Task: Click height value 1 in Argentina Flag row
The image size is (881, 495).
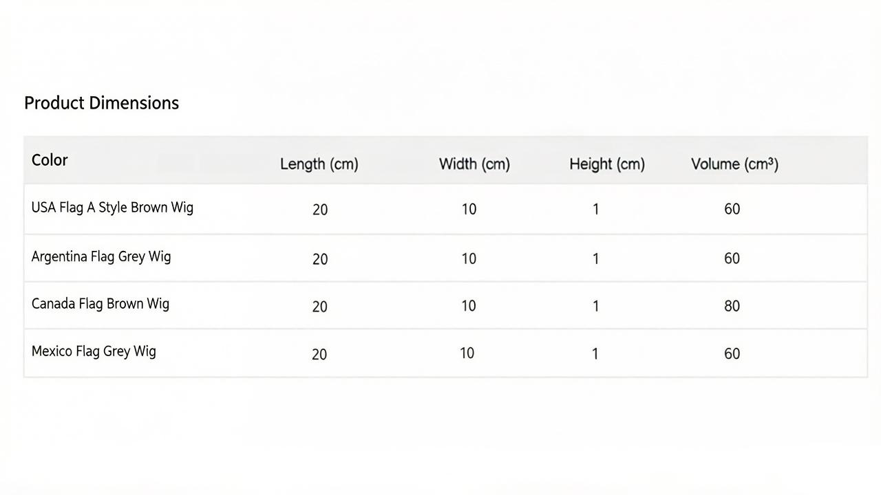Action: [x=595, y=259]
